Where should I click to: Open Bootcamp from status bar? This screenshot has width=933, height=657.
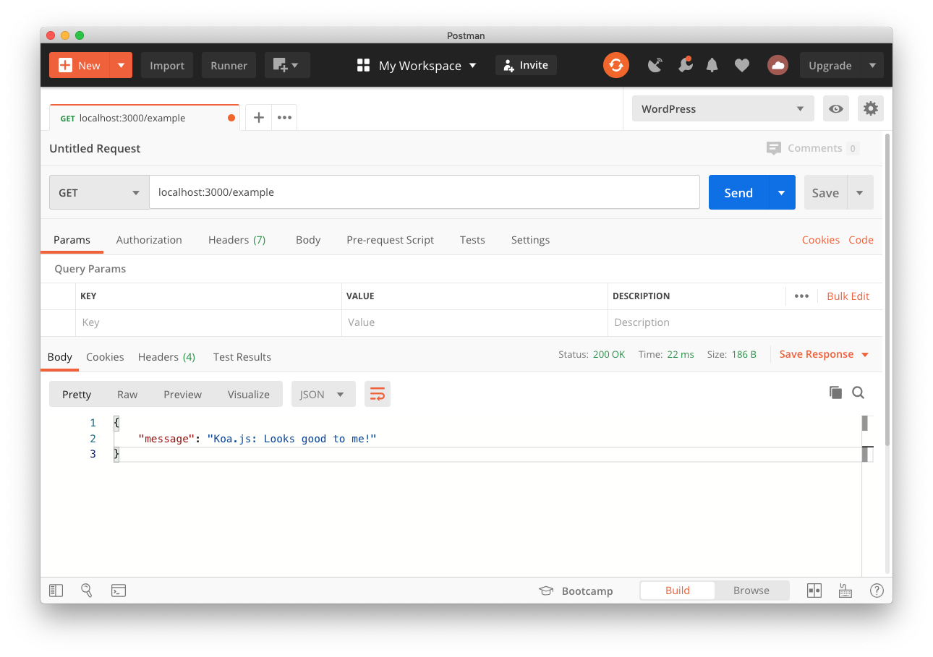[x=576, y=591]
